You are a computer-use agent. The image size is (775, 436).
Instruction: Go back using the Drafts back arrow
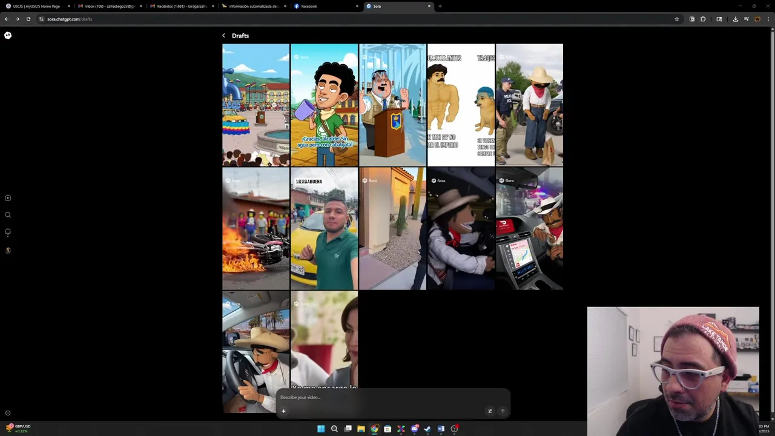click(223, 36)
